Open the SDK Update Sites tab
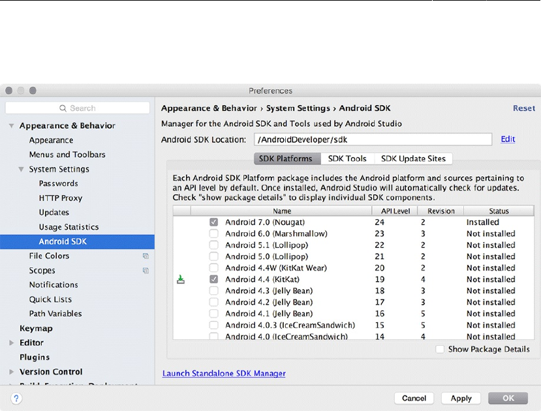The height and width of the screenshot is (411, 541). tap(413, 159)
